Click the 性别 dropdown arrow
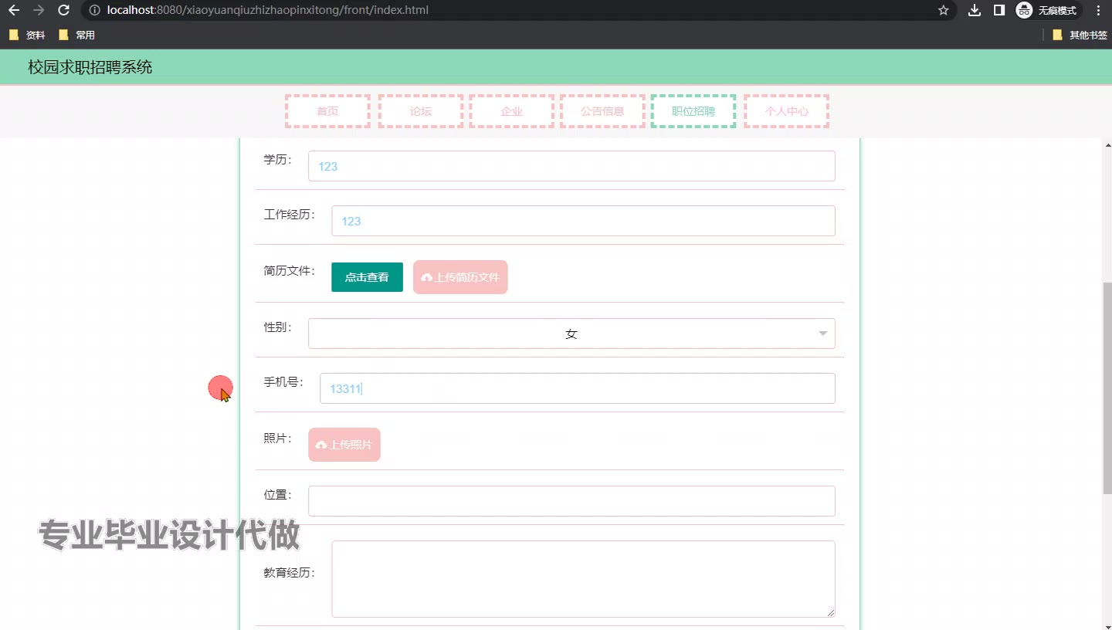Image resolution: width=1112 pixels, height=630 pixels. point(822,334)
